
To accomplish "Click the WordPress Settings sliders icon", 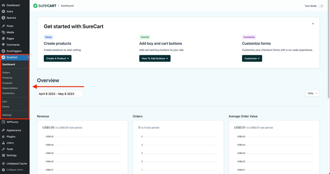I will (3, 155).
